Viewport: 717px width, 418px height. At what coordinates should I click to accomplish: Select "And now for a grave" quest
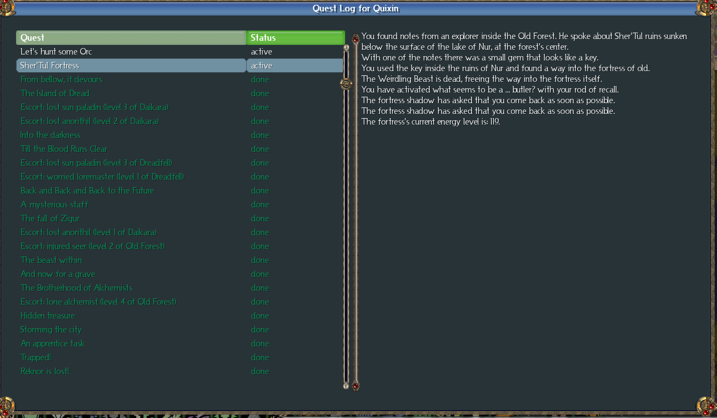pyautogui.click(x=131, y=274)
